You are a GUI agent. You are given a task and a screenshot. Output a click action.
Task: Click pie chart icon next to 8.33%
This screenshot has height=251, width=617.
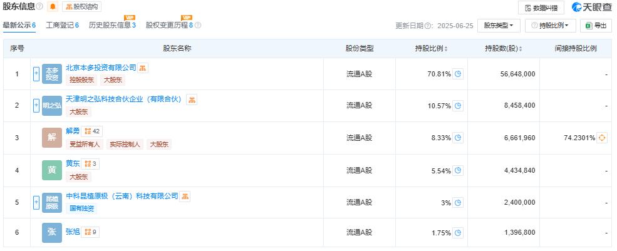pos(458,138)
